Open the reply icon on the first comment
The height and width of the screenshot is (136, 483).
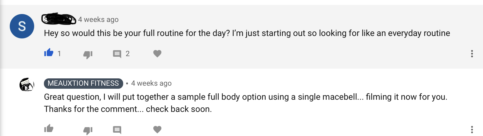[117, 54]
